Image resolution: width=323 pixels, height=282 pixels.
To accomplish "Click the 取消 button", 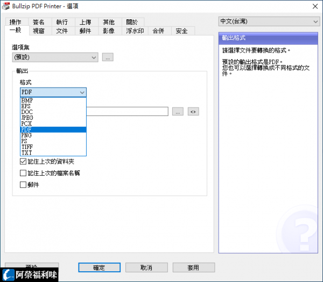I will tap(146, 267).
